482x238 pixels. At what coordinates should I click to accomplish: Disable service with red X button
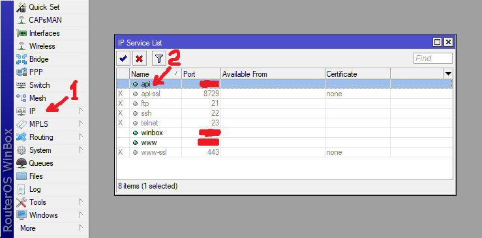coord(139,59)
